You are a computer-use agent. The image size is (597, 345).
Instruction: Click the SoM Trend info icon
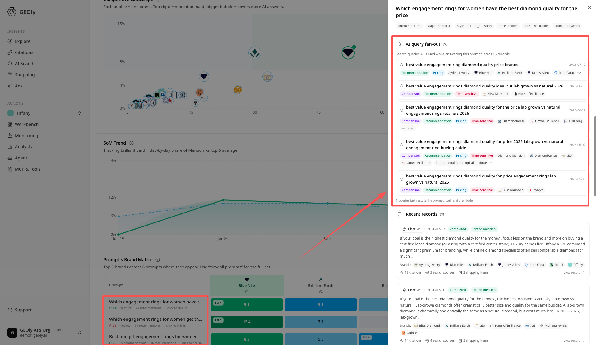point(132,143)
